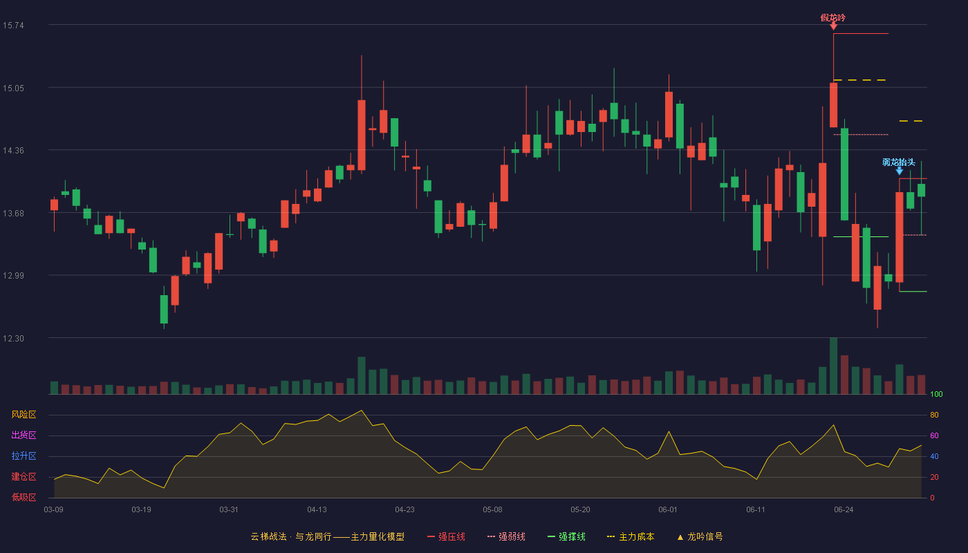Screen dimensions: 968x553
Task: Select the 建仓区 zone label
Action: [24, 477]
